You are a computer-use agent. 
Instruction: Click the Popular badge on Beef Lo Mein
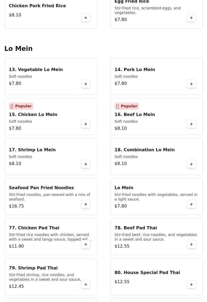(127, 106)
